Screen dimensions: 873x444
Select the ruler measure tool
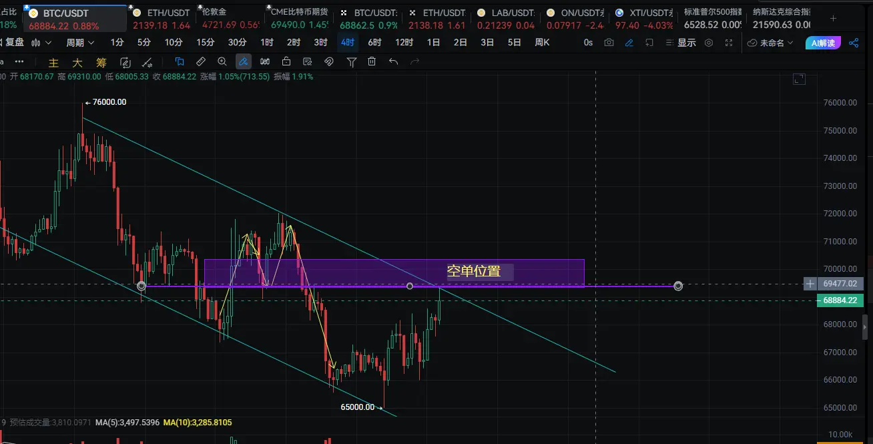(200, 61)
